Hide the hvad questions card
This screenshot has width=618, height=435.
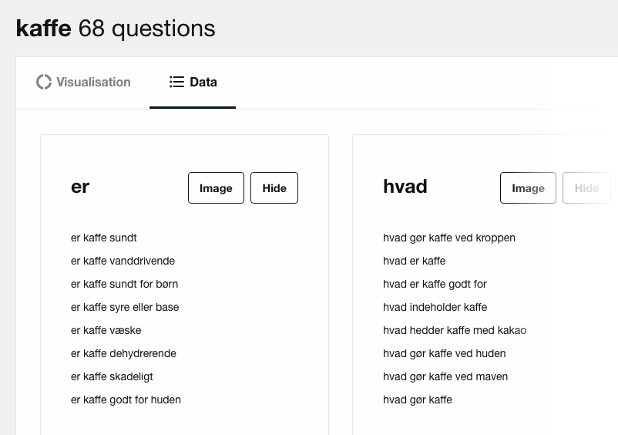tap(586, 188)
